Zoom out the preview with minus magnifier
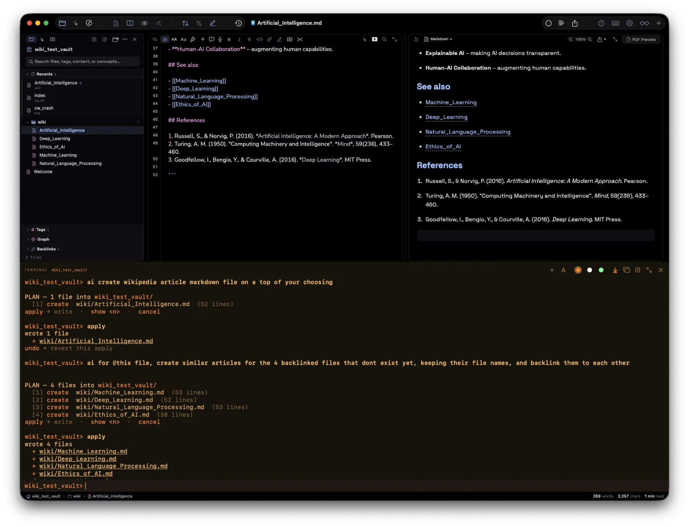 pos(571,39)
